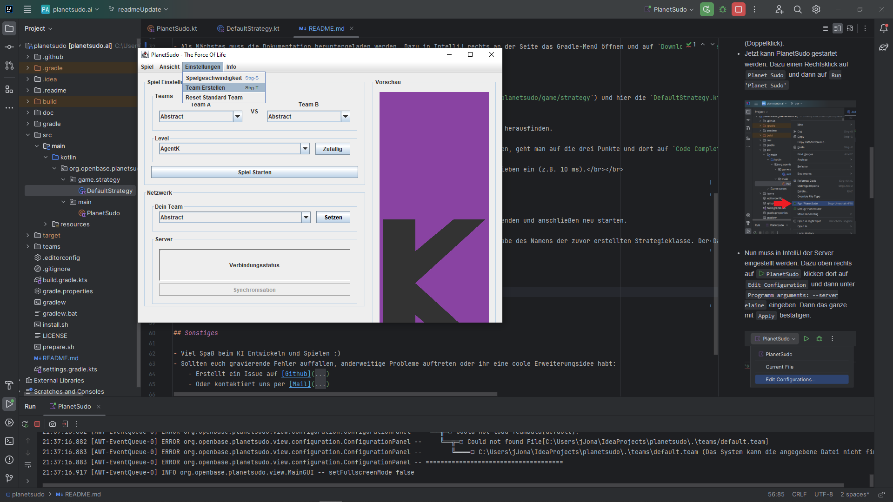Stop the running PlanetSudo application

click(738, 9)
